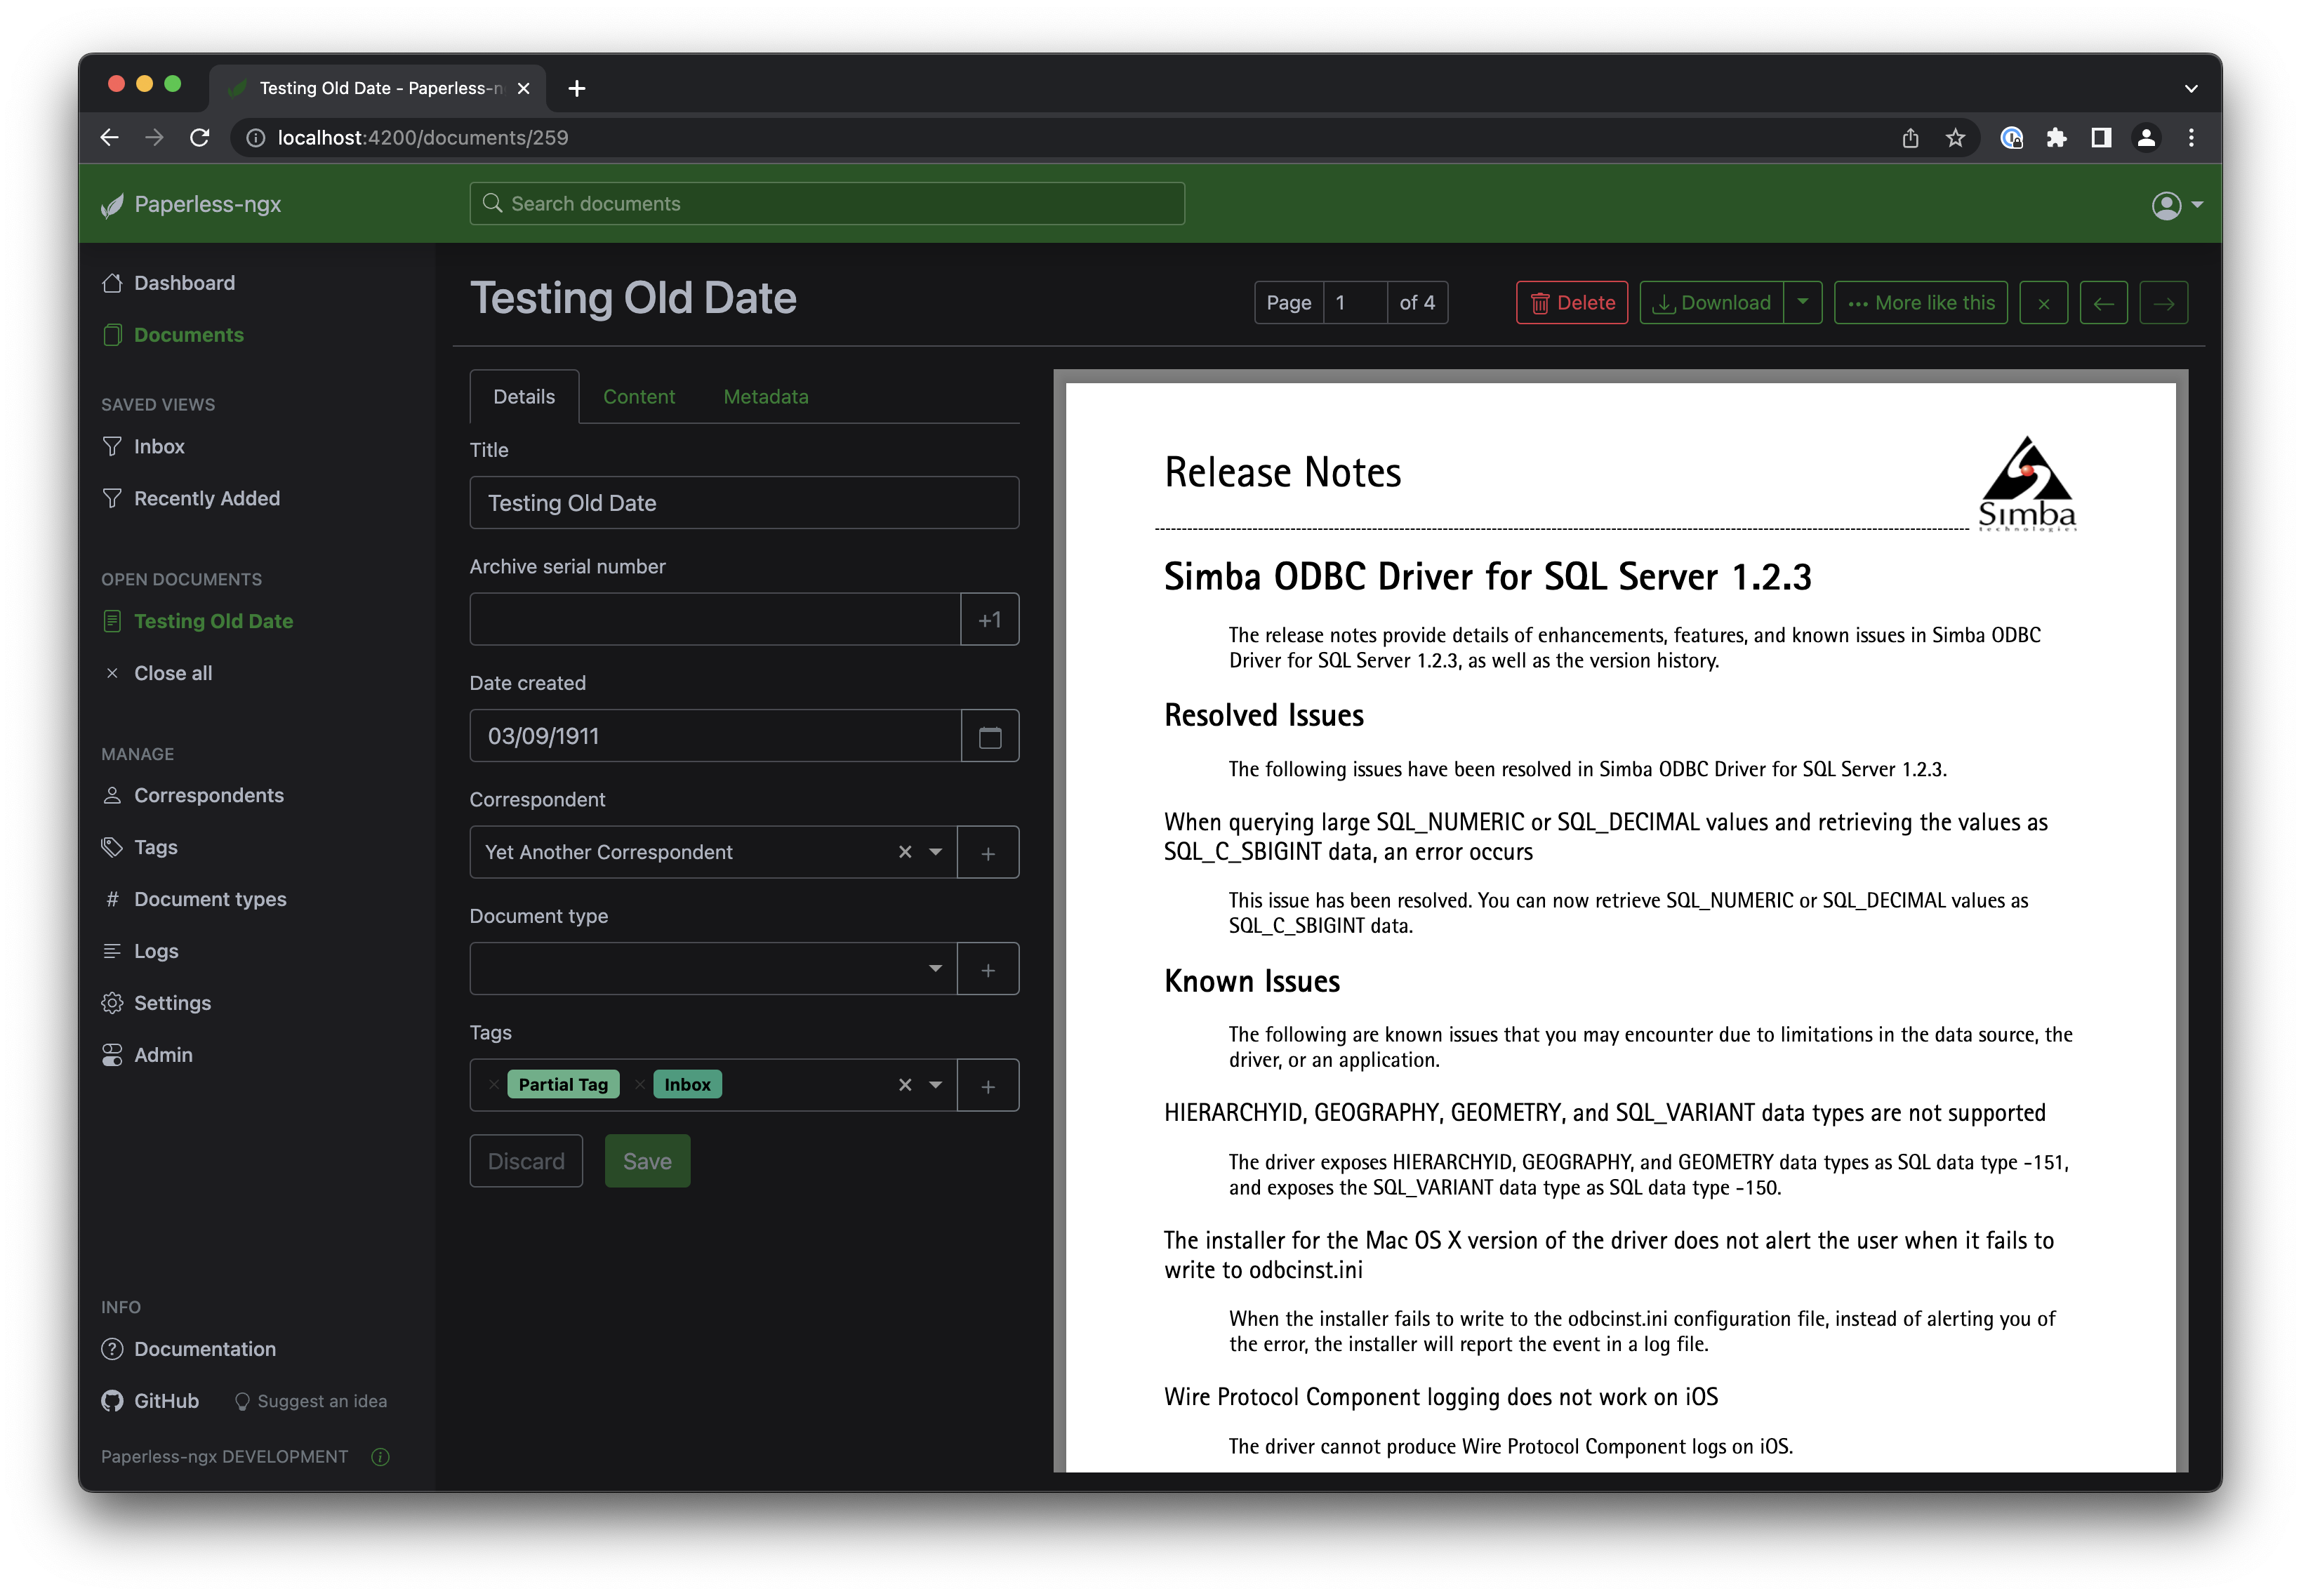Open the date created calendar picker
The height and width of the screenshot is (1596, 2301).
click(x=989, y=736)
